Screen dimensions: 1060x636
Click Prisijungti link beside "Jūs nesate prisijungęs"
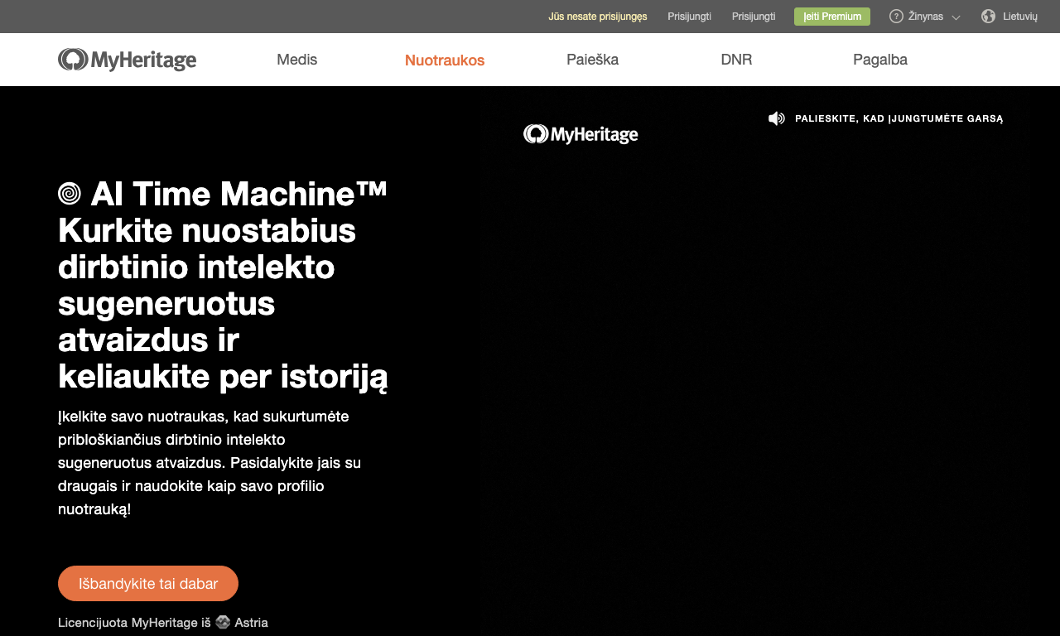click(x=690, y=17)
